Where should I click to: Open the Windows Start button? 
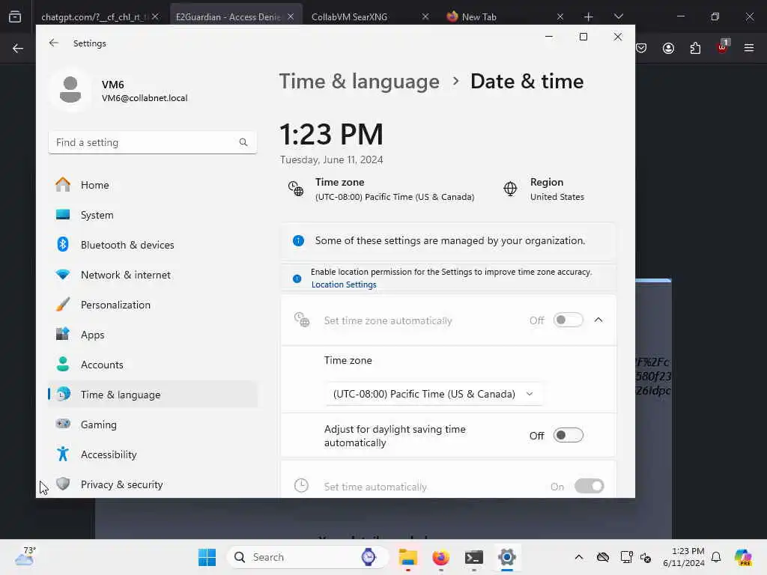[x=207, y=557]
